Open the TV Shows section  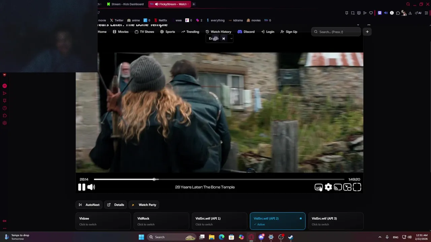click(144, 32)
